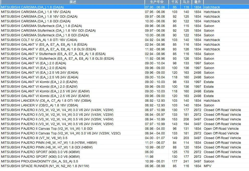249x171 pixels.
Task: Click the 毫升 column header
Action: point(197,2)
